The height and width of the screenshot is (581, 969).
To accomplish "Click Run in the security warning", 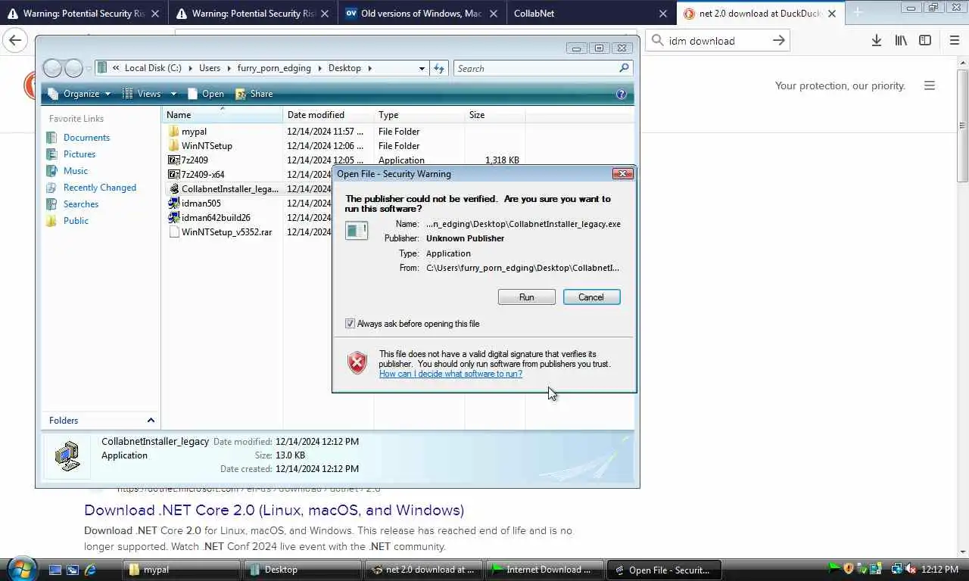I will (526, 297).
